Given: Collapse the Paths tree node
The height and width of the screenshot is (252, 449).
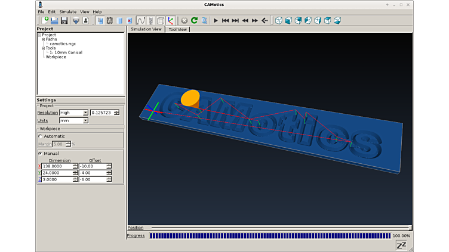Looking at the screenshot, I should pyautogui.click(x=44, y=39).
